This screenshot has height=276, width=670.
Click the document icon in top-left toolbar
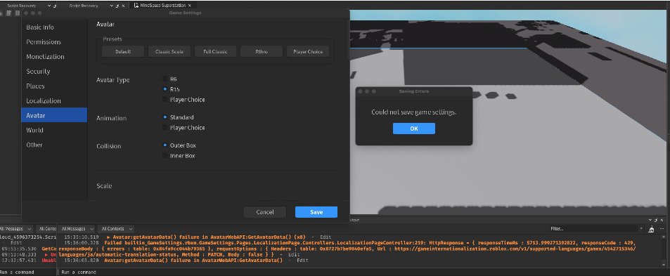[9, 13]
